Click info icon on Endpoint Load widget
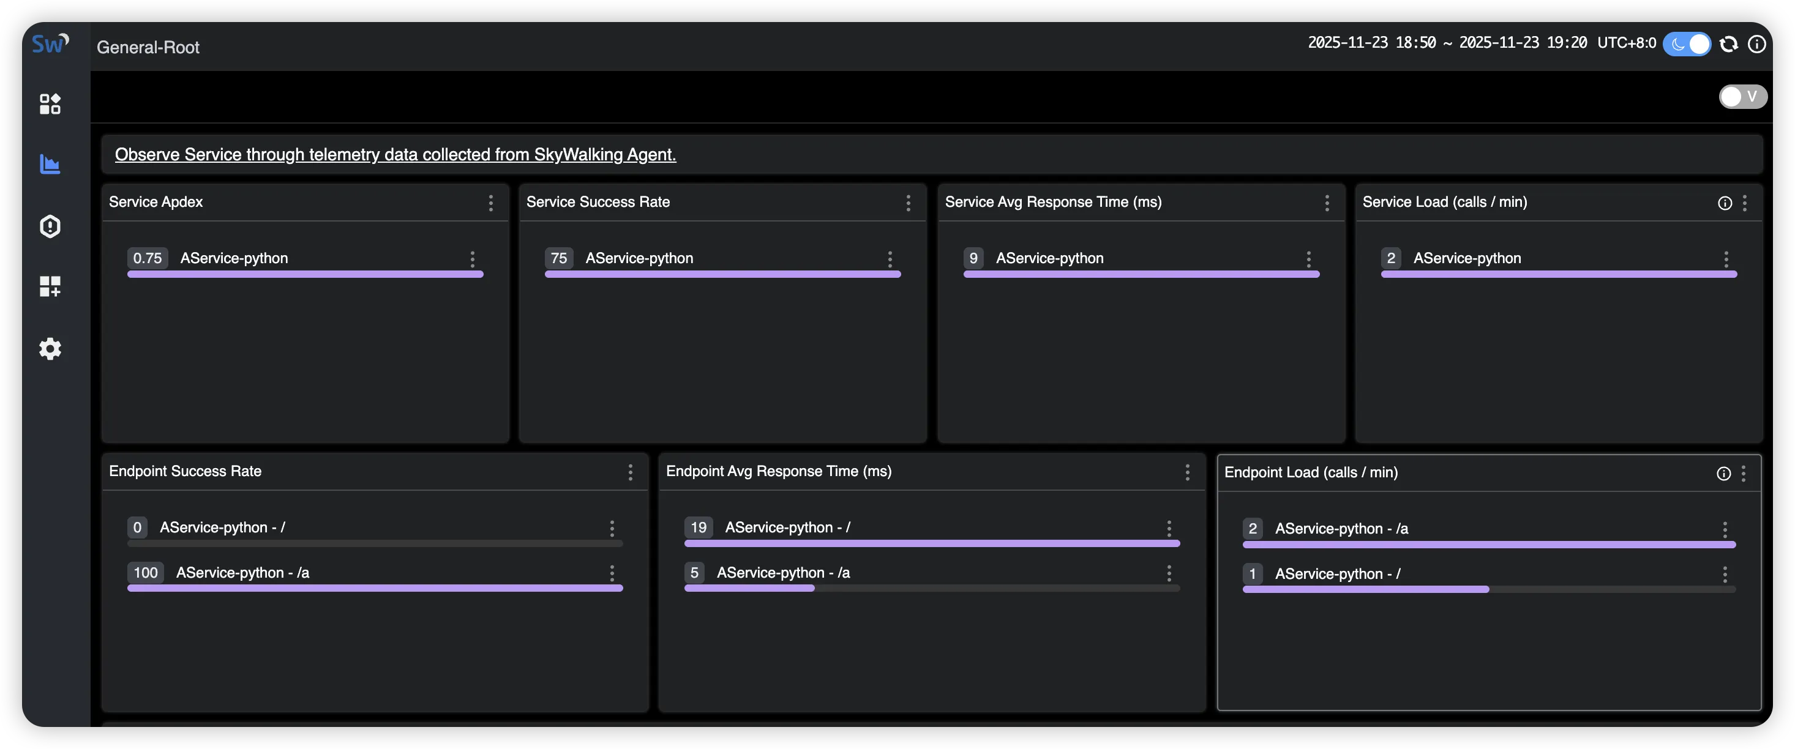 pos(1723,474)
